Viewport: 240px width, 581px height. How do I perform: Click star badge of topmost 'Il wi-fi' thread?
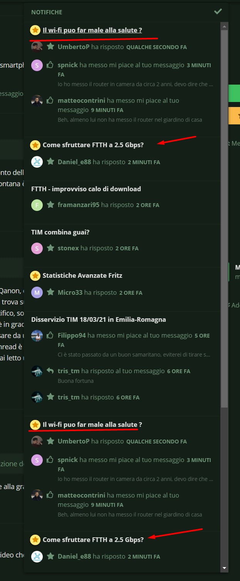point(35,30)
